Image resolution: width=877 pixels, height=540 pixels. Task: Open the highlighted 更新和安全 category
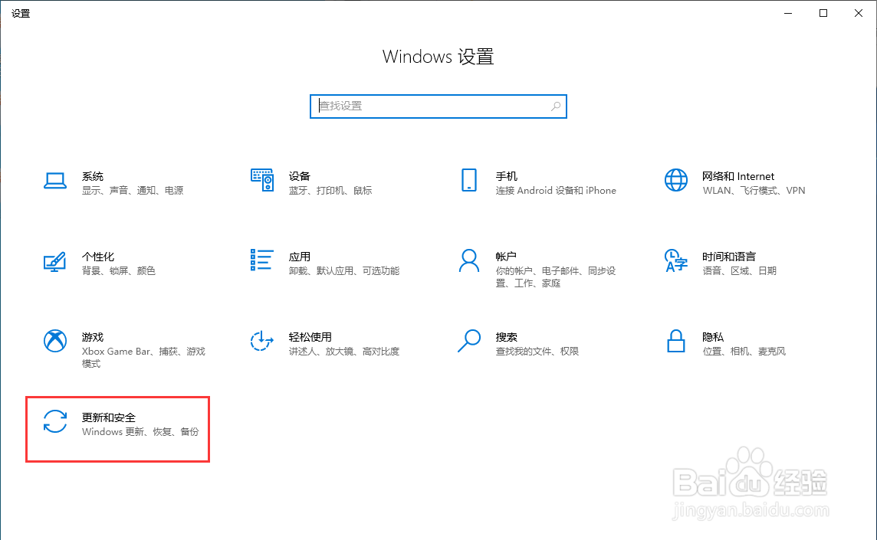click(117, 429)
